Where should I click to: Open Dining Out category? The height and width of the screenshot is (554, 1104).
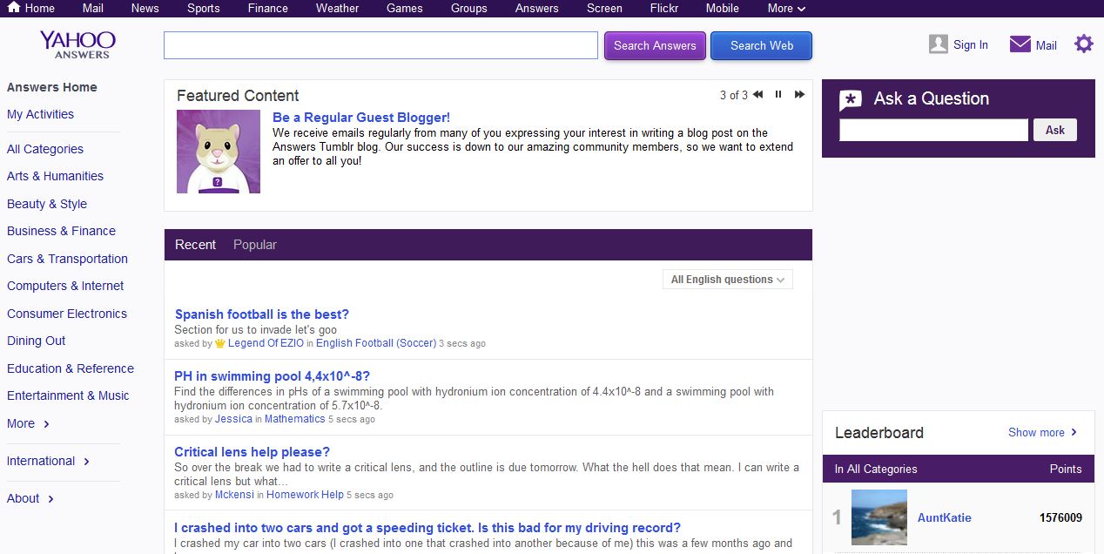[x=37, y=341]
